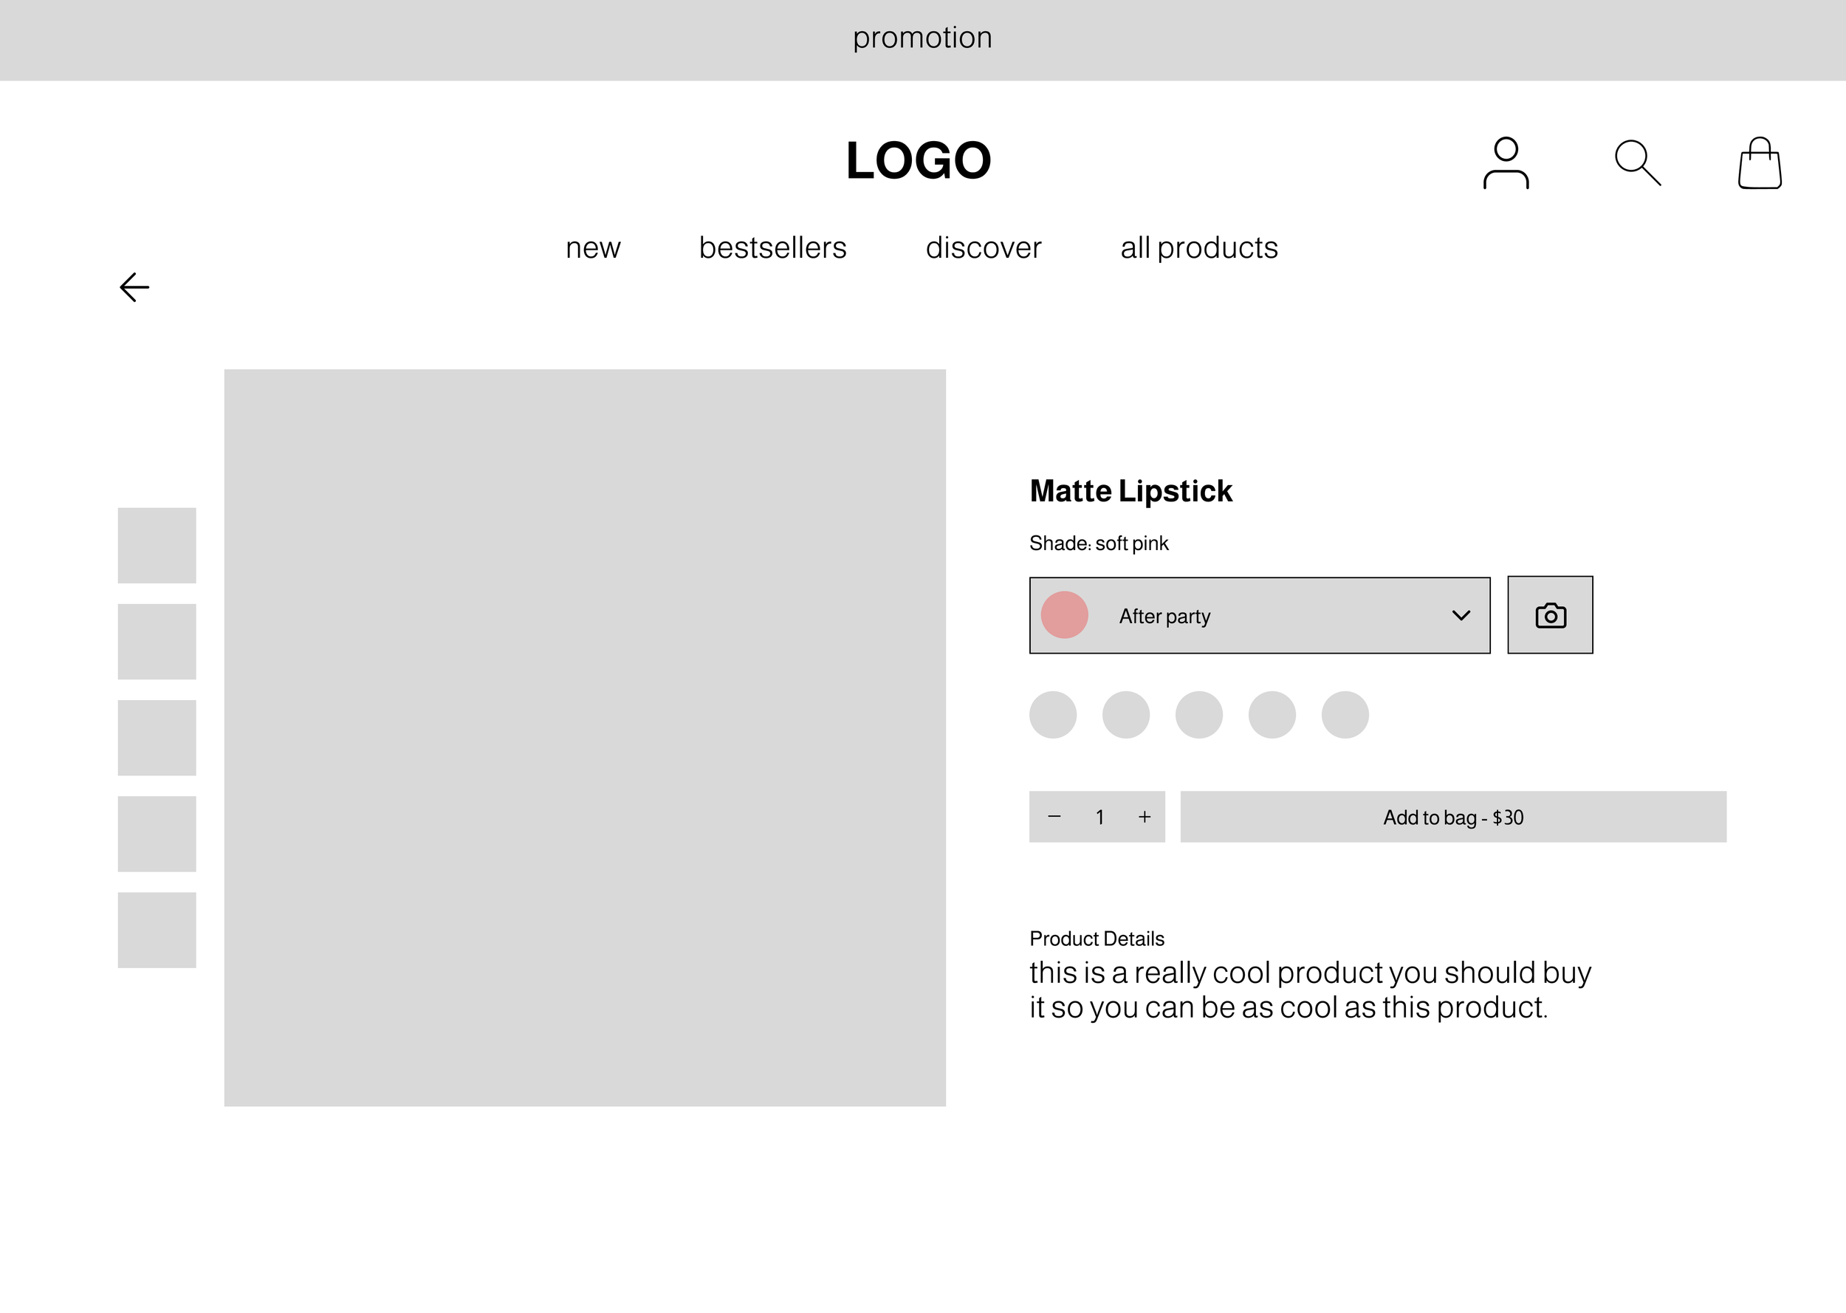Select the first product thumbnail
Image resolution: width=1846 pixels, height=1313 pixels.
coord(157,545)
